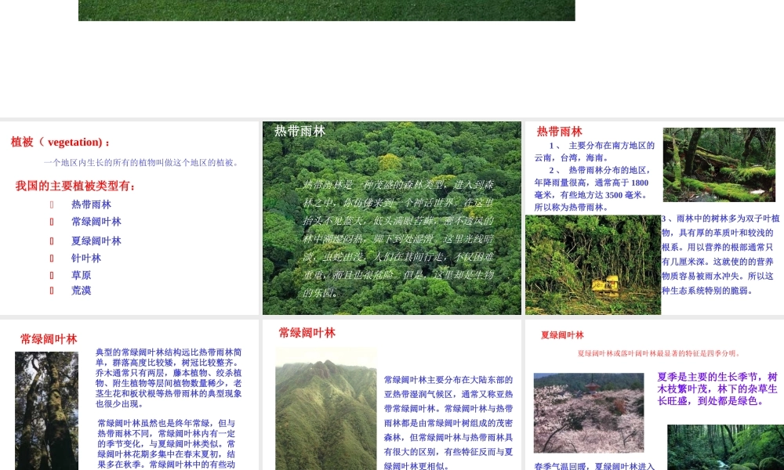The height and width of the screenshot is (470, 784).
Task: Click the red 常绿阔叶林 title above the tree trunk photo
Action: [x=49, y=339]
